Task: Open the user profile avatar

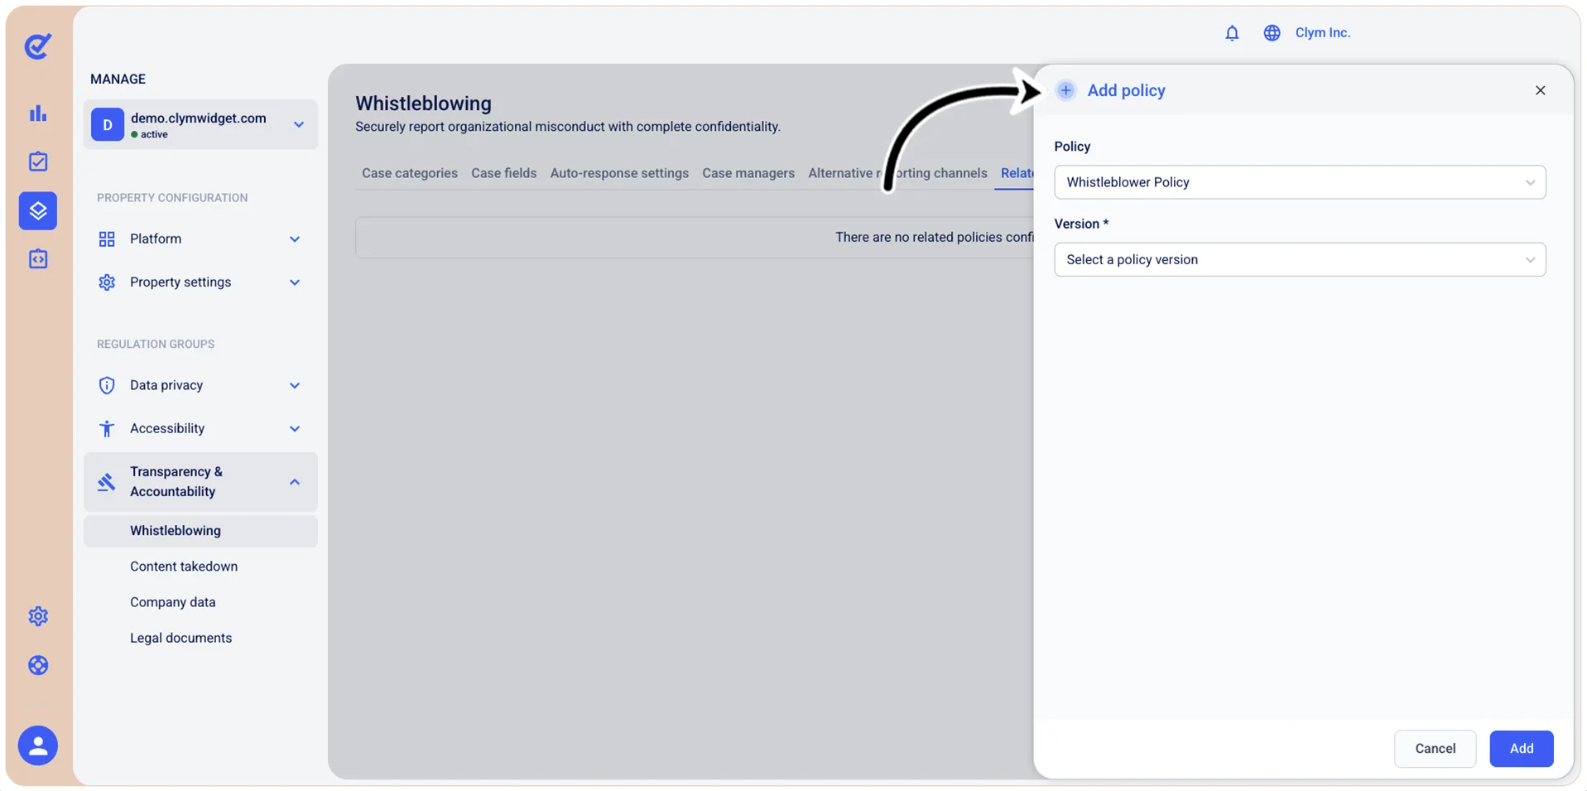Action: click(x=38, y=745)
